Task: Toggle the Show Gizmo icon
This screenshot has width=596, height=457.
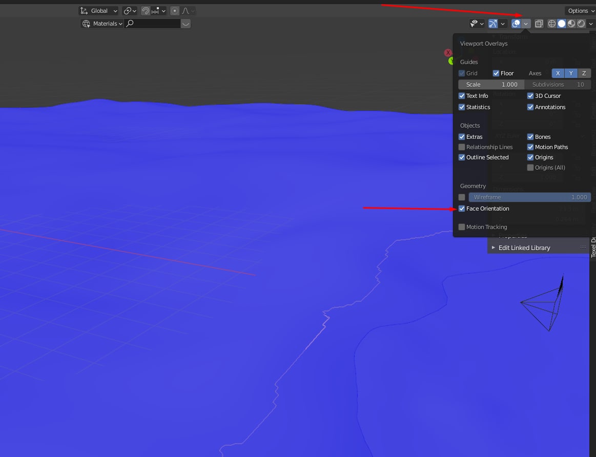Action: [x=492, y=24]
